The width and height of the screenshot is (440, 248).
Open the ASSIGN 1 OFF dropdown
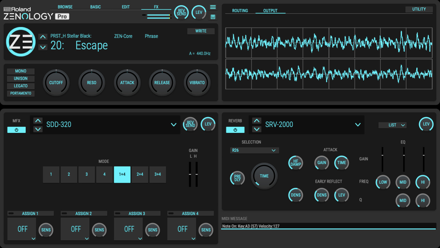[x=22, y=229]
